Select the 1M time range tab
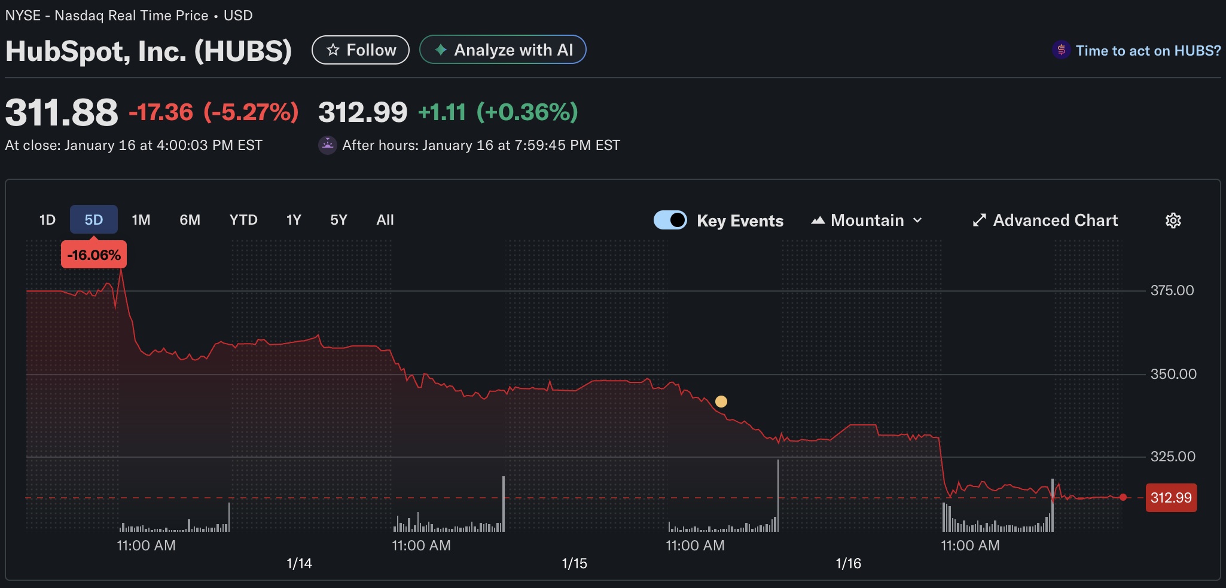Screen dimensions: 1226x588 [141, 220]
